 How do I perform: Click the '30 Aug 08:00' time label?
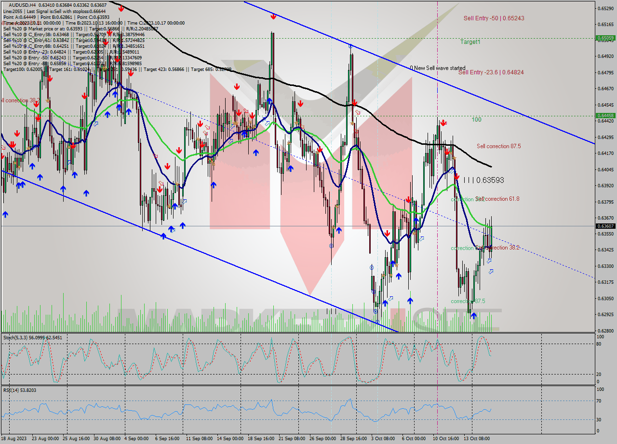point(107,438)
